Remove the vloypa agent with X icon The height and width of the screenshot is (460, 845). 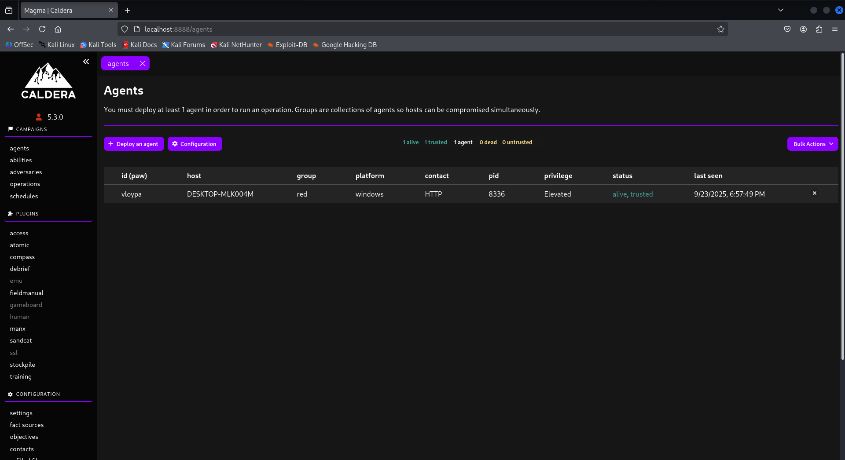814,193
